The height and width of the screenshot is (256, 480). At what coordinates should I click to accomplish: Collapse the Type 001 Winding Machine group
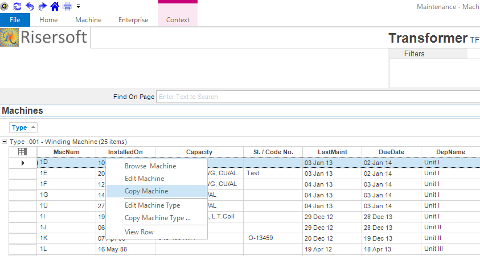(x=5, y=142)
